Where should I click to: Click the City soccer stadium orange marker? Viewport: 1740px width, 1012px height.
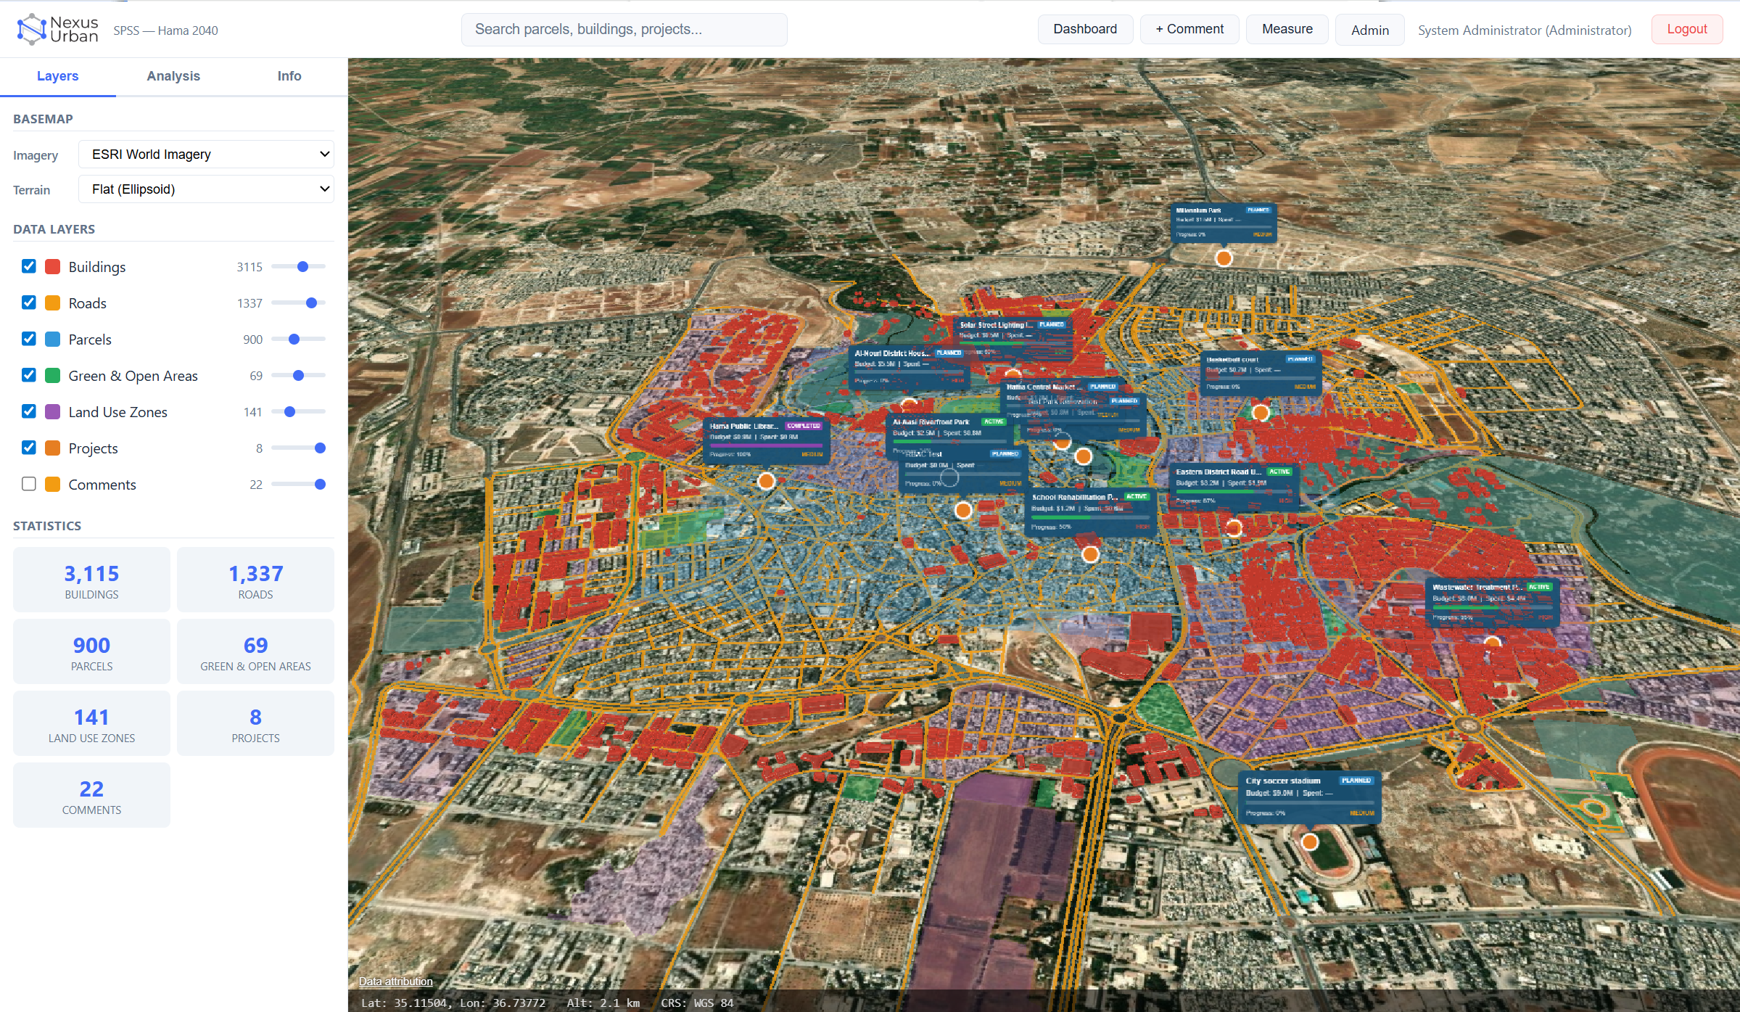[x=1309, y=842]
